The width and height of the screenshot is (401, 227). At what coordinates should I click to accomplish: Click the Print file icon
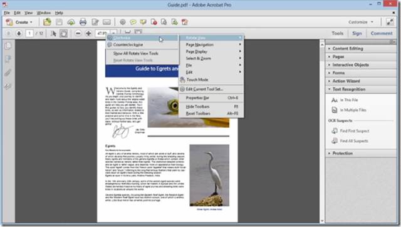tap(83, 22)
